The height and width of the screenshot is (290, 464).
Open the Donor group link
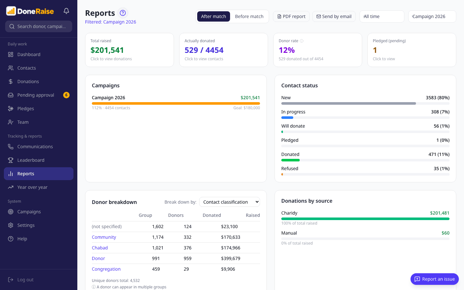click(98, 258)
